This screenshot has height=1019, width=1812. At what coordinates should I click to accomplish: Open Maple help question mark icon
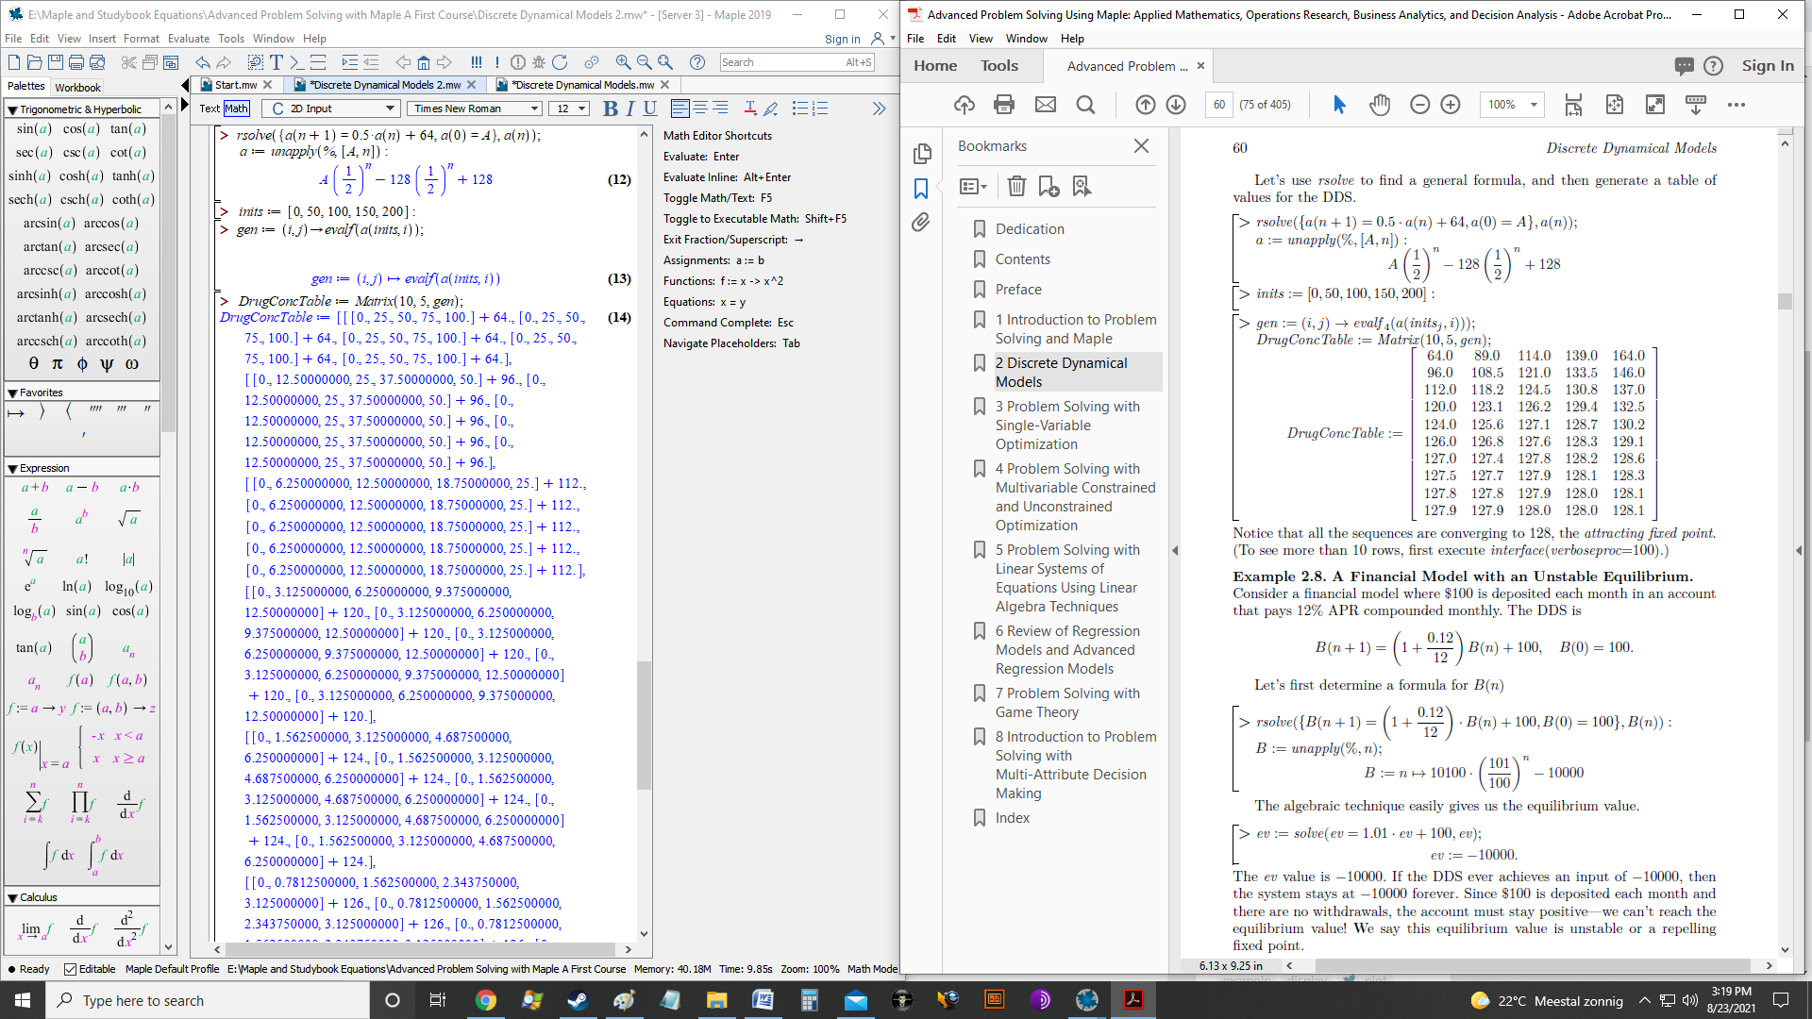697,62
